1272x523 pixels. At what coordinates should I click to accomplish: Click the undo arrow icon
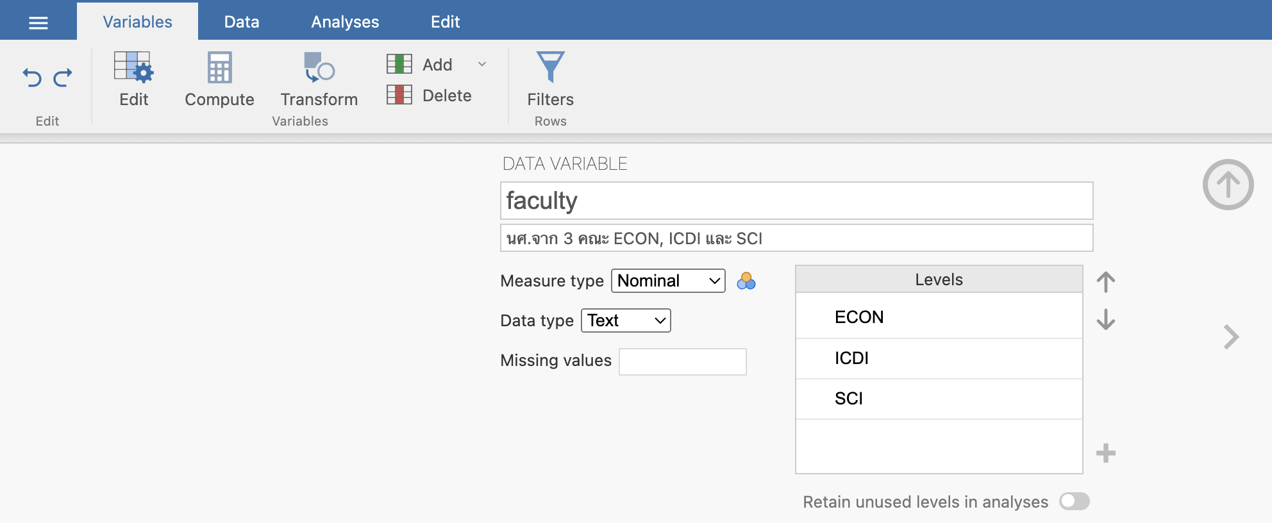(x=32, y=78)
